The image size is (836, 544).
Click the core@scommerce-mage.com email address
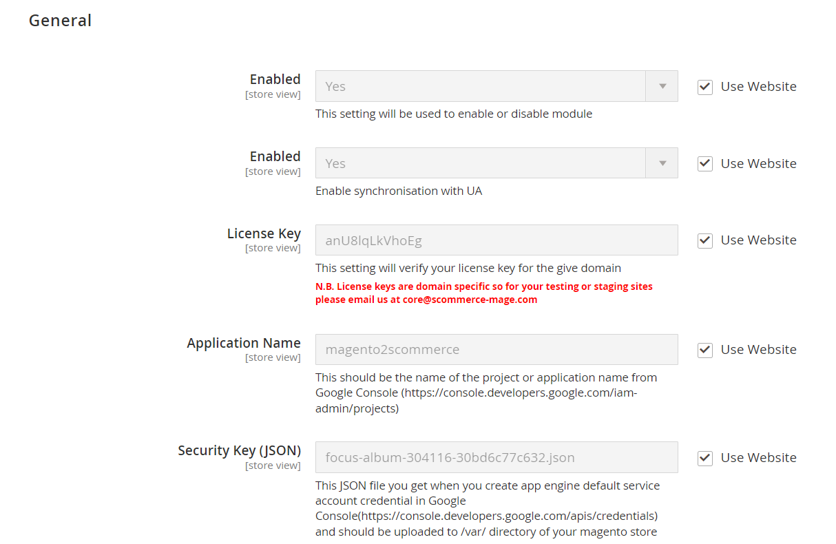click(x=470, y=300)
